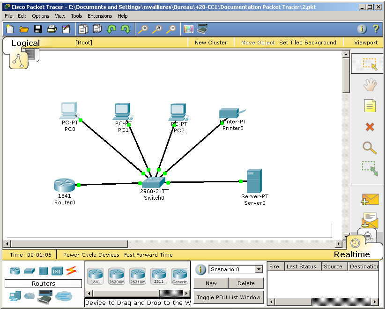Click Toggle PDU List Window
The height and width of the screenshot is (310, 386).
point(229,297)
